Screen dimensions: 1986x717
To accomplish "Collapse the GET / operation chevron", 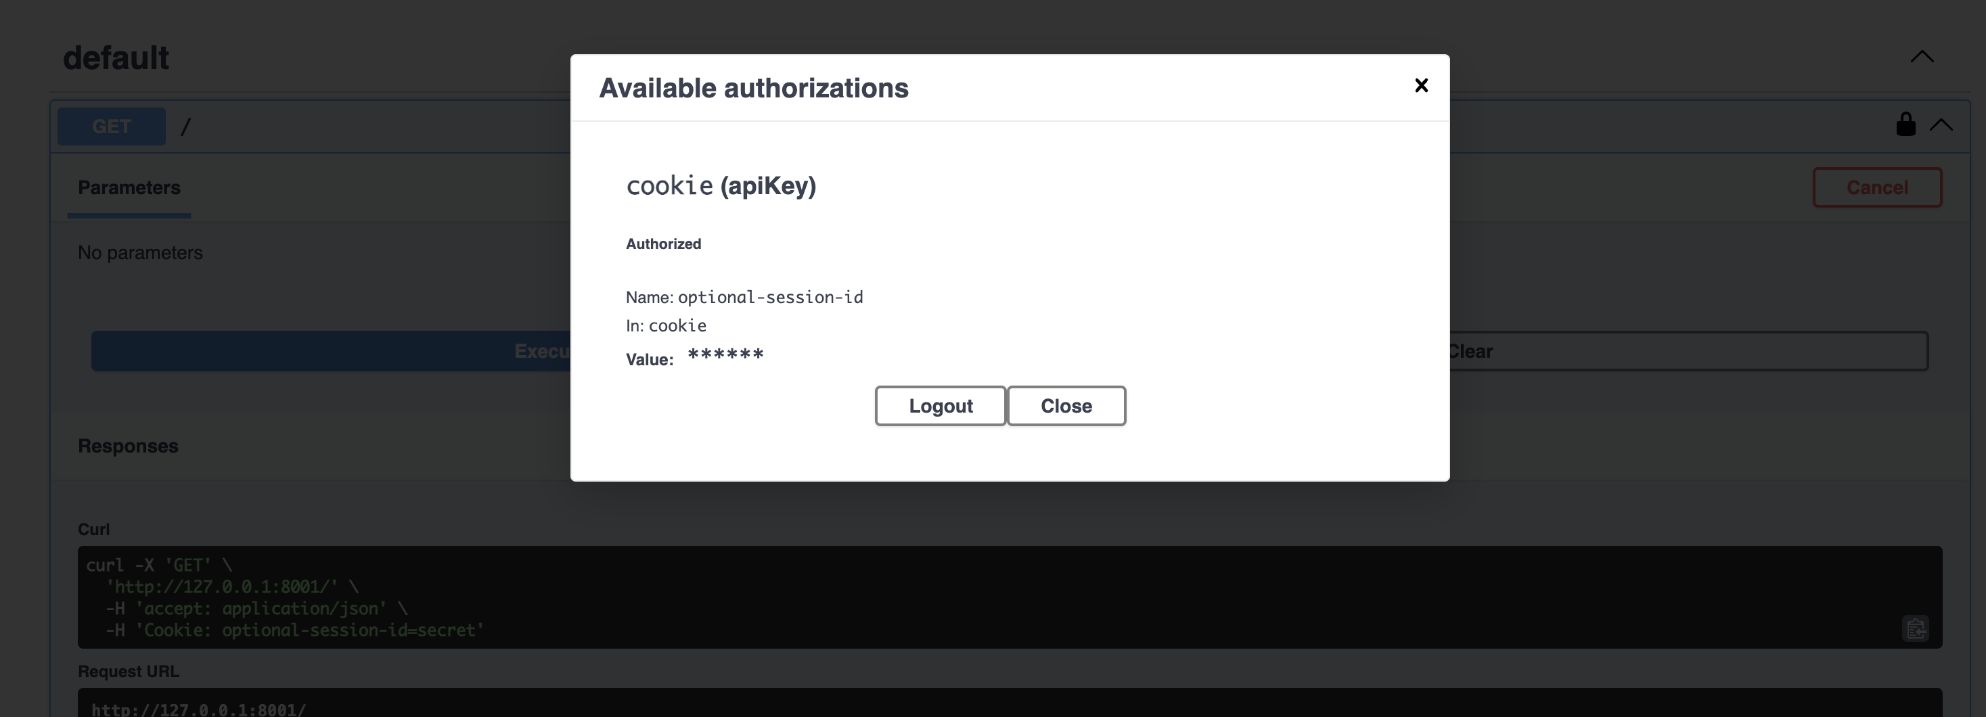I will tap(1941, 125).
